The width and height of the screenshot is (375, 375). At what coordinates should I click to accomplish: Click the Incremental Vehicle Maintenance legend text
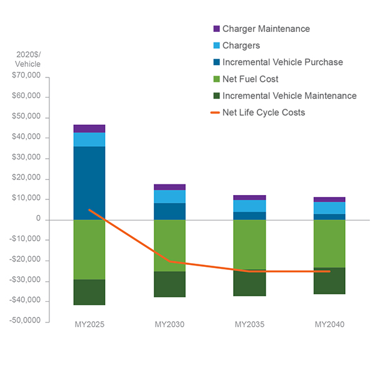coord(289,96)
